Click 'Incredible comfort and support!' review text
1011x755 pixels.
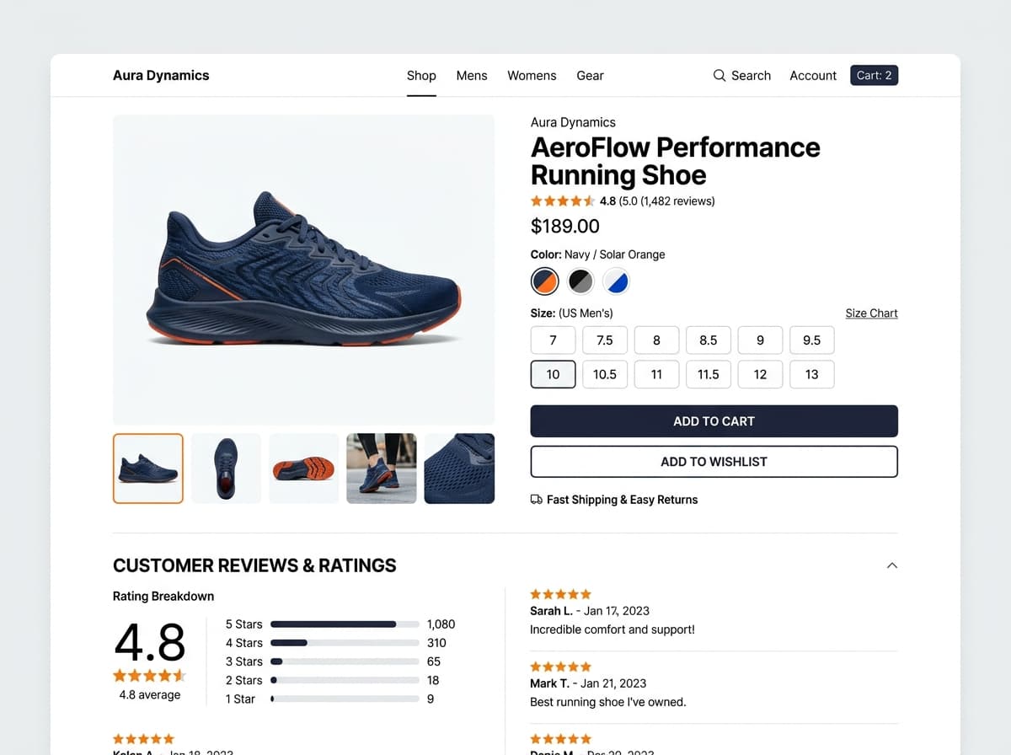pos(612,629)
